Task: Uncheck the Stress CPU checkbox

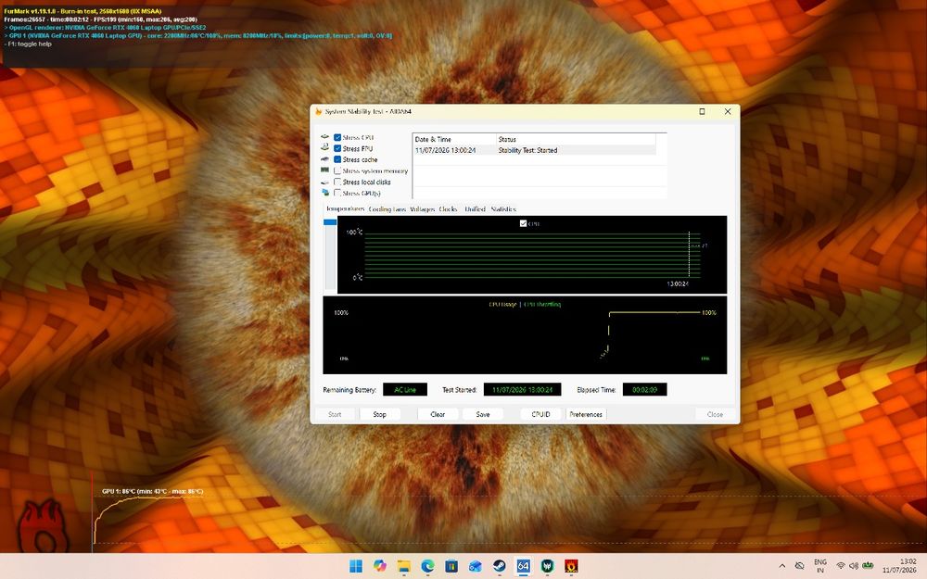Action: tap(337, 138)
